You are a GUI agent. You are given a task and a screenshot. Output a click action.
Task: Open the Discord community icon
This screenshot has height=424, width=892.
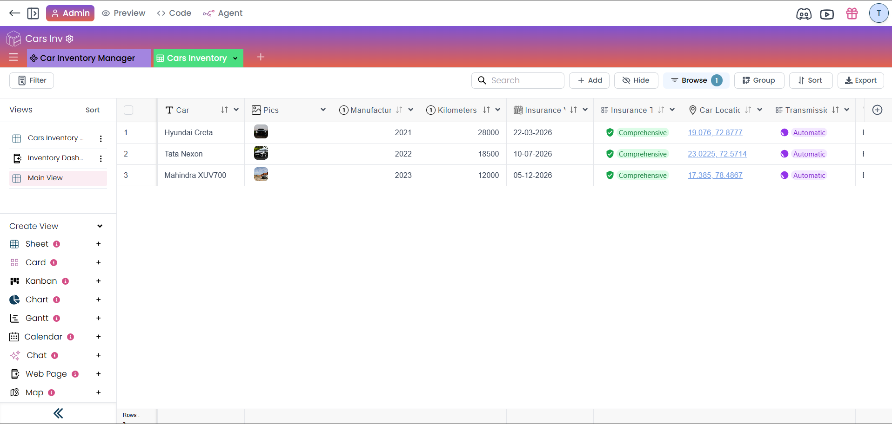coord(804,14)
